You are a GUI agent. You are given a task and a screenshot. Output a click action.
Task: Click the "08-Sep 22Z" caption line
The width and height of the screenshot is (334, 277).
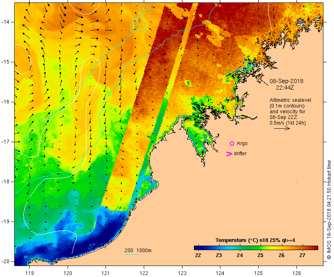pyautogui.click(x=283, y=117)
